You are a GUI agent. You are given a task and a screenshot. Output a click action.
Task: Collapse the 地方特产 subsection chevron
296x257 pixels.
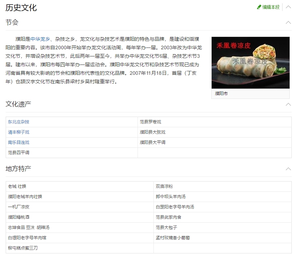pos(288,169)
